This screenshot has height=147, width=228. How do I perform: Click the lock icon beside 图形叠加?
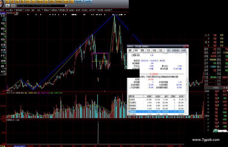pos(67,10)
